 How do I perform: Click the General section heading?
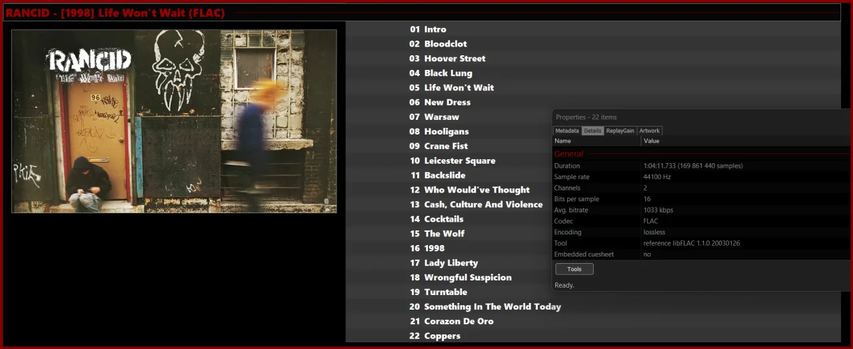[569, 154]
